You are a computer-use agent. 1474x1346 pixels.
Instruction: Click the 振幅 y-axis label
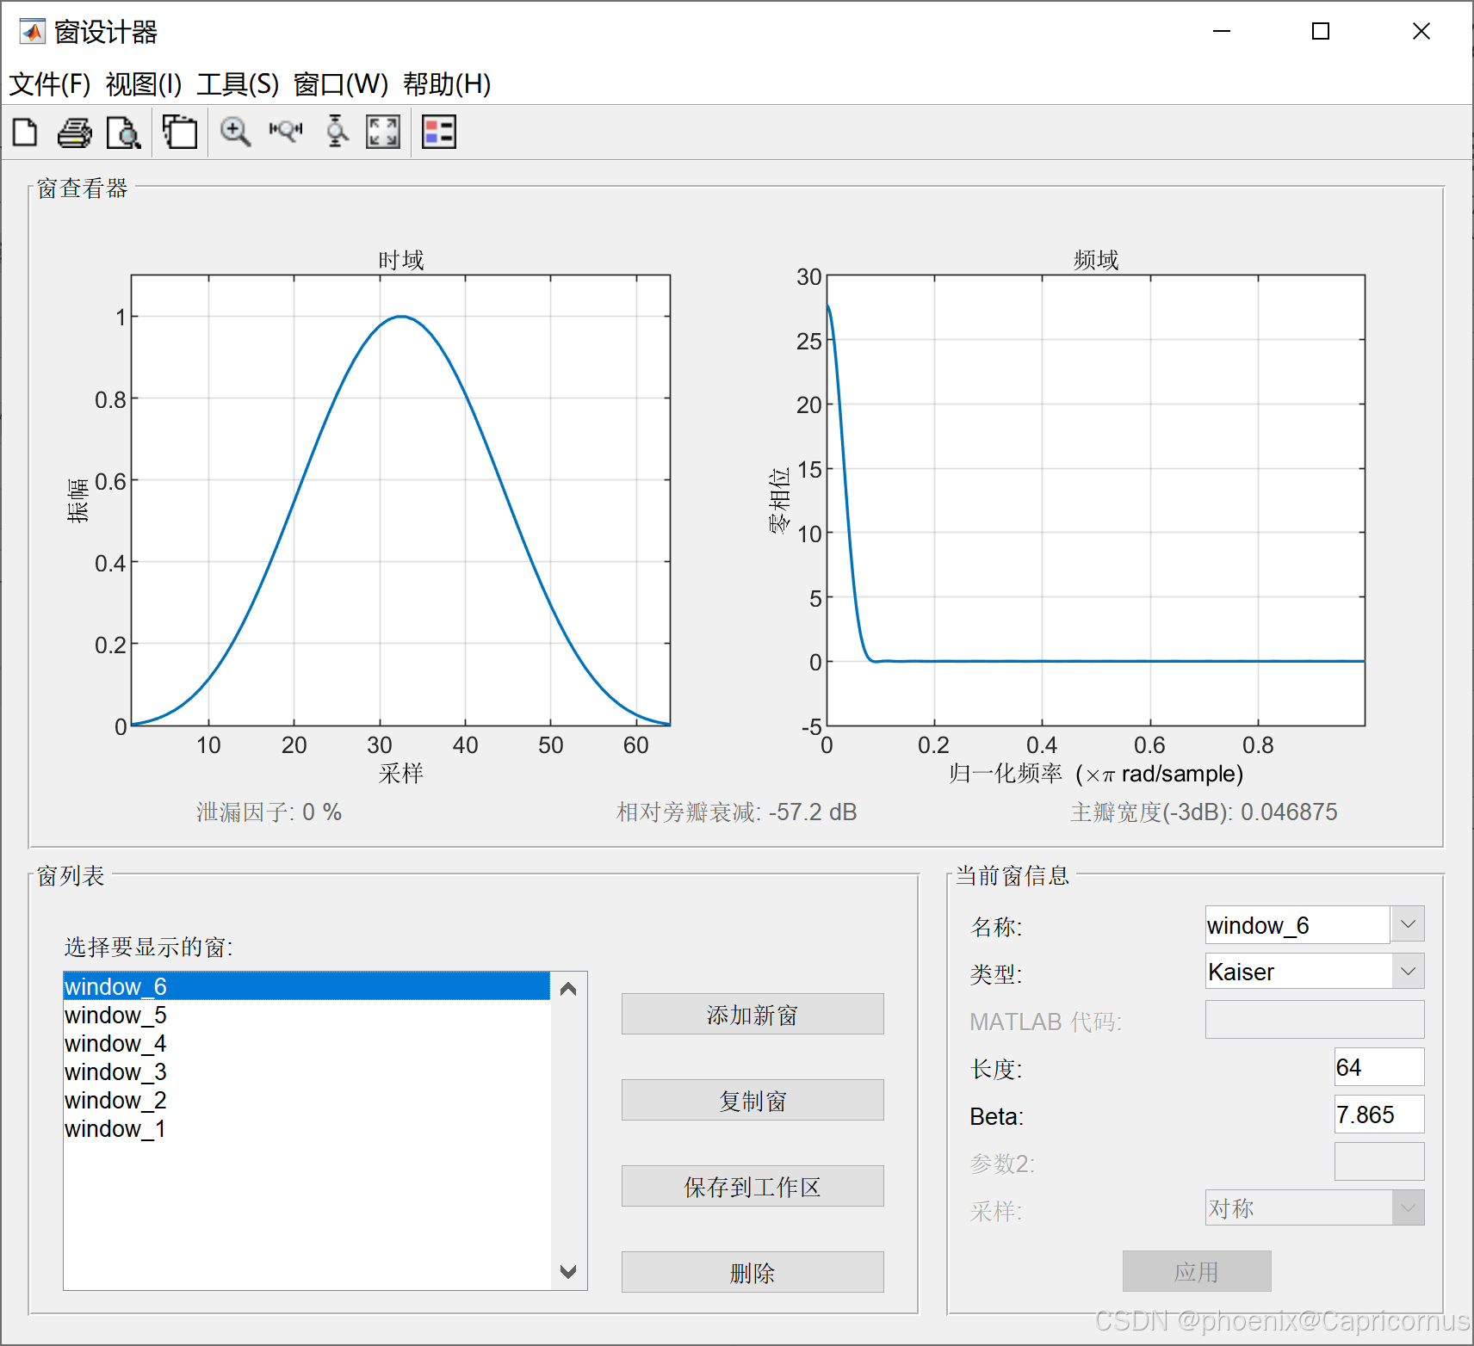coord(77,500)
